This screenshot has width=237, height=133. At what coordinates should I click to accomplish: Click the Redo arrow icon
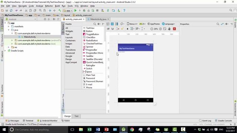(x=21, y=11)
